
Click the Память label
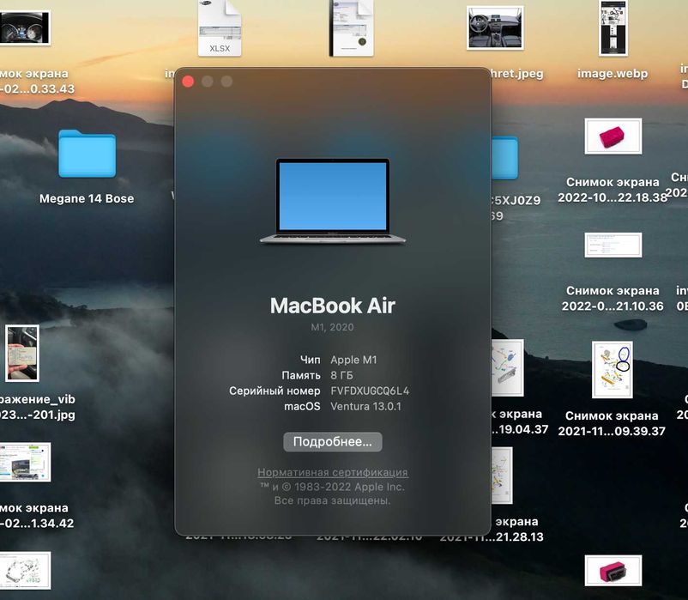pos(301,375)
